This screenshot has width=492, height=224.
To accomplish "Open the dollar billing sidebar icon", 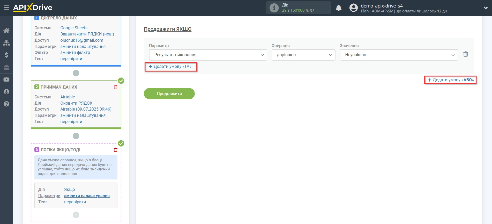I will click(6, 55).
